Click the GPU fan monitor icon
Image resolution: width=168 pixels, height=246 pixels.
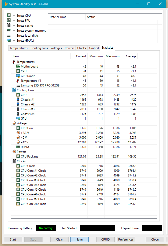(x=18, y=118)
